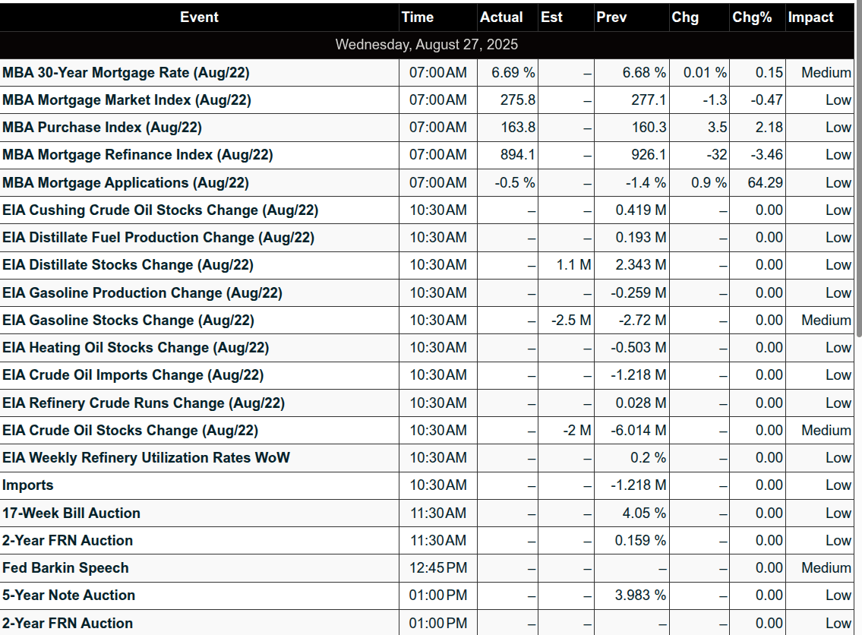
Task: Open EIA Refinery Crude Runs Change event
Action: click(144, 403)
